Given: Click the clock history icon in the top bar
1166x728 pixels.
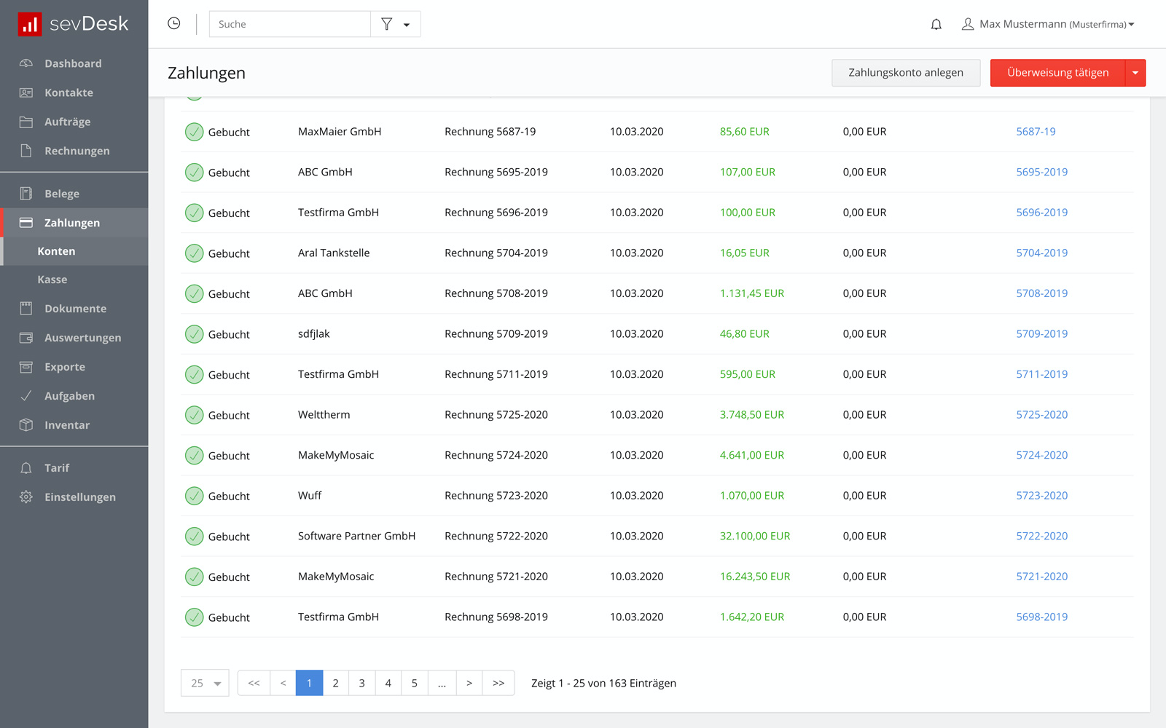Looking at the screenshot, I should pos(173,23).
